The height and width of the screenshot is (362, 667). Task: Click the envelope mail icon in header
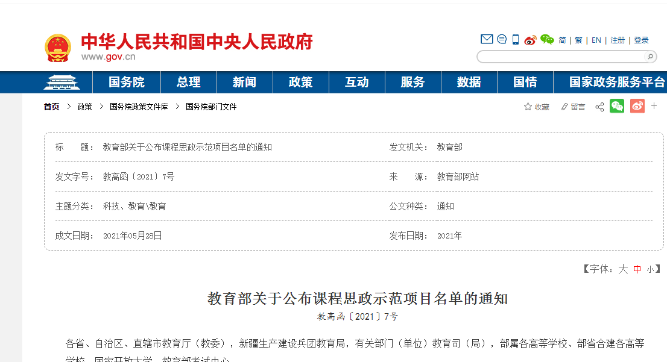[x=487, y=40]
